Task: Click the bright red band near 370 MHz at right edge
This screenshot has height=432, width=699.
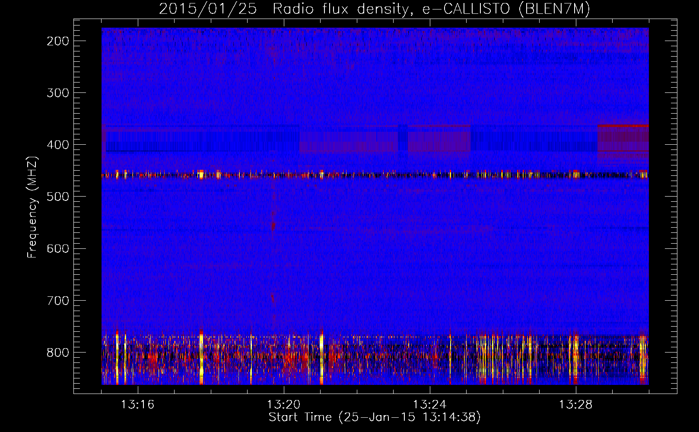Action: click(623, 126)
